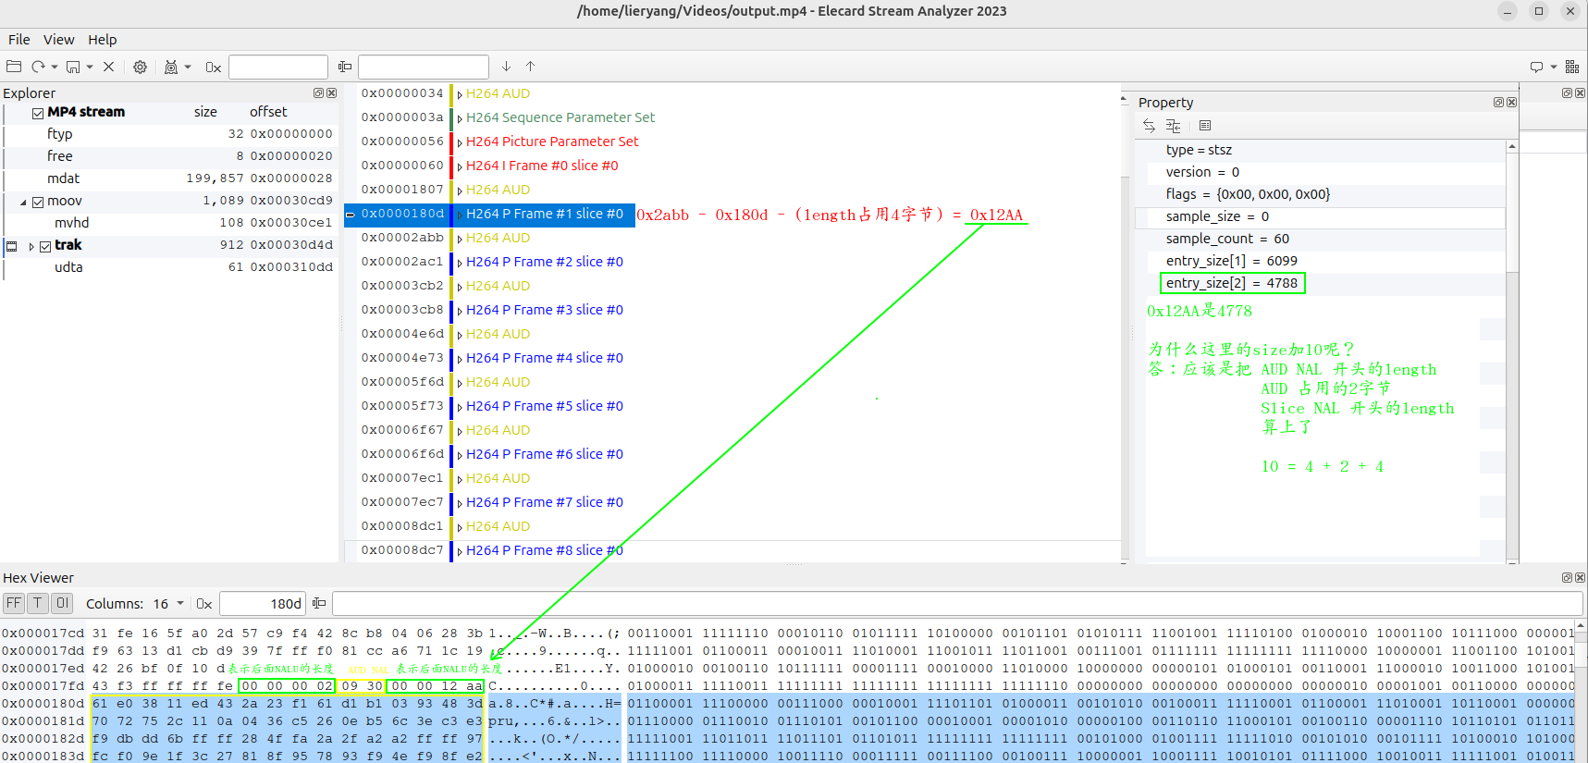Select H264 AUD at offset 0x00000034
Screen dimensions: 1588x763
(x=498, y=93)
